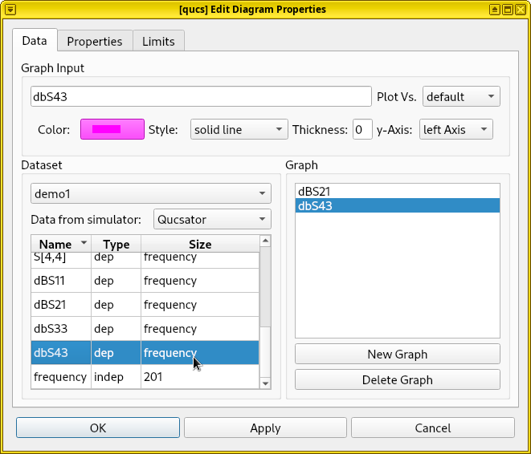Switch to the Properties tab

[x=94, y=42]
